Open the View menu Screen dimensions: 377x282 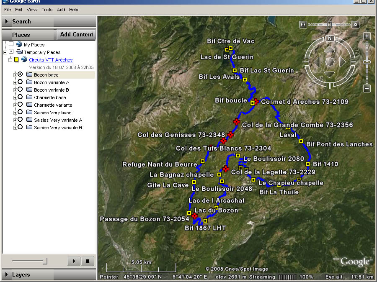click(x=32, y=10)
